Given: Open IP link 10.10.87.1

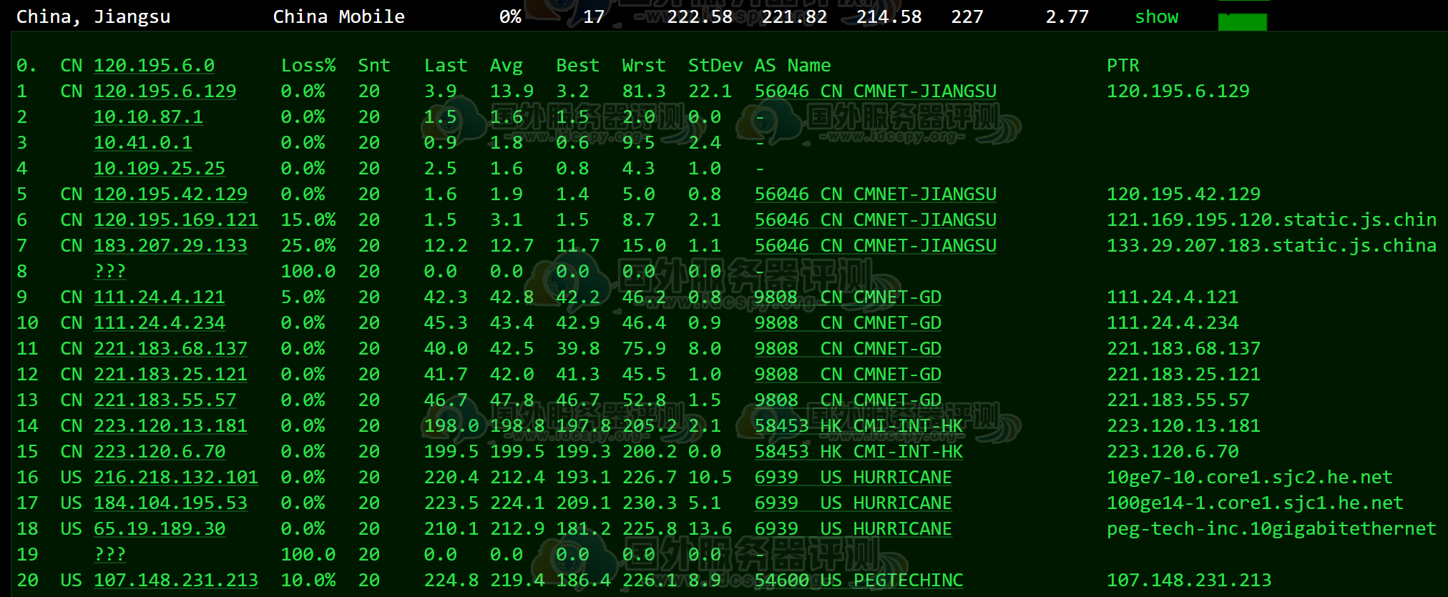Looking at the screenshot, I should coord(148,117).
